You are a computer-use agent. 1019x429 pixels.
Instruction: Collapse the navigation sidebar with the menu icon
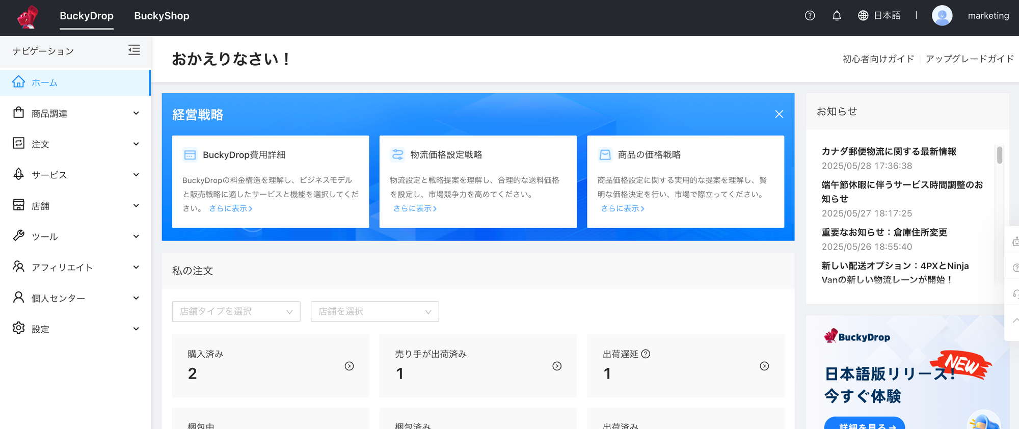click(134, 50)
